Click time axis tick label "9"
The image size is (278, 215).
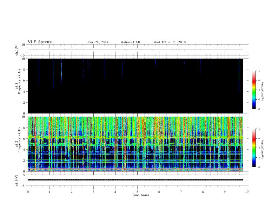[225, 192]
